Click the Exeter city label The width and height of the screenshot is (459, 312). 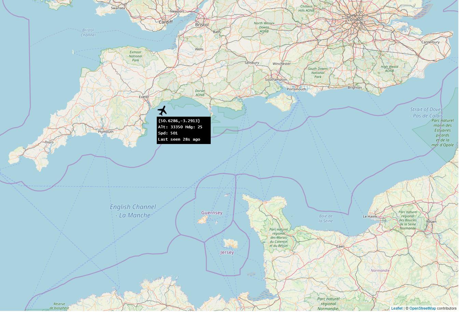(x=144, y=97)
